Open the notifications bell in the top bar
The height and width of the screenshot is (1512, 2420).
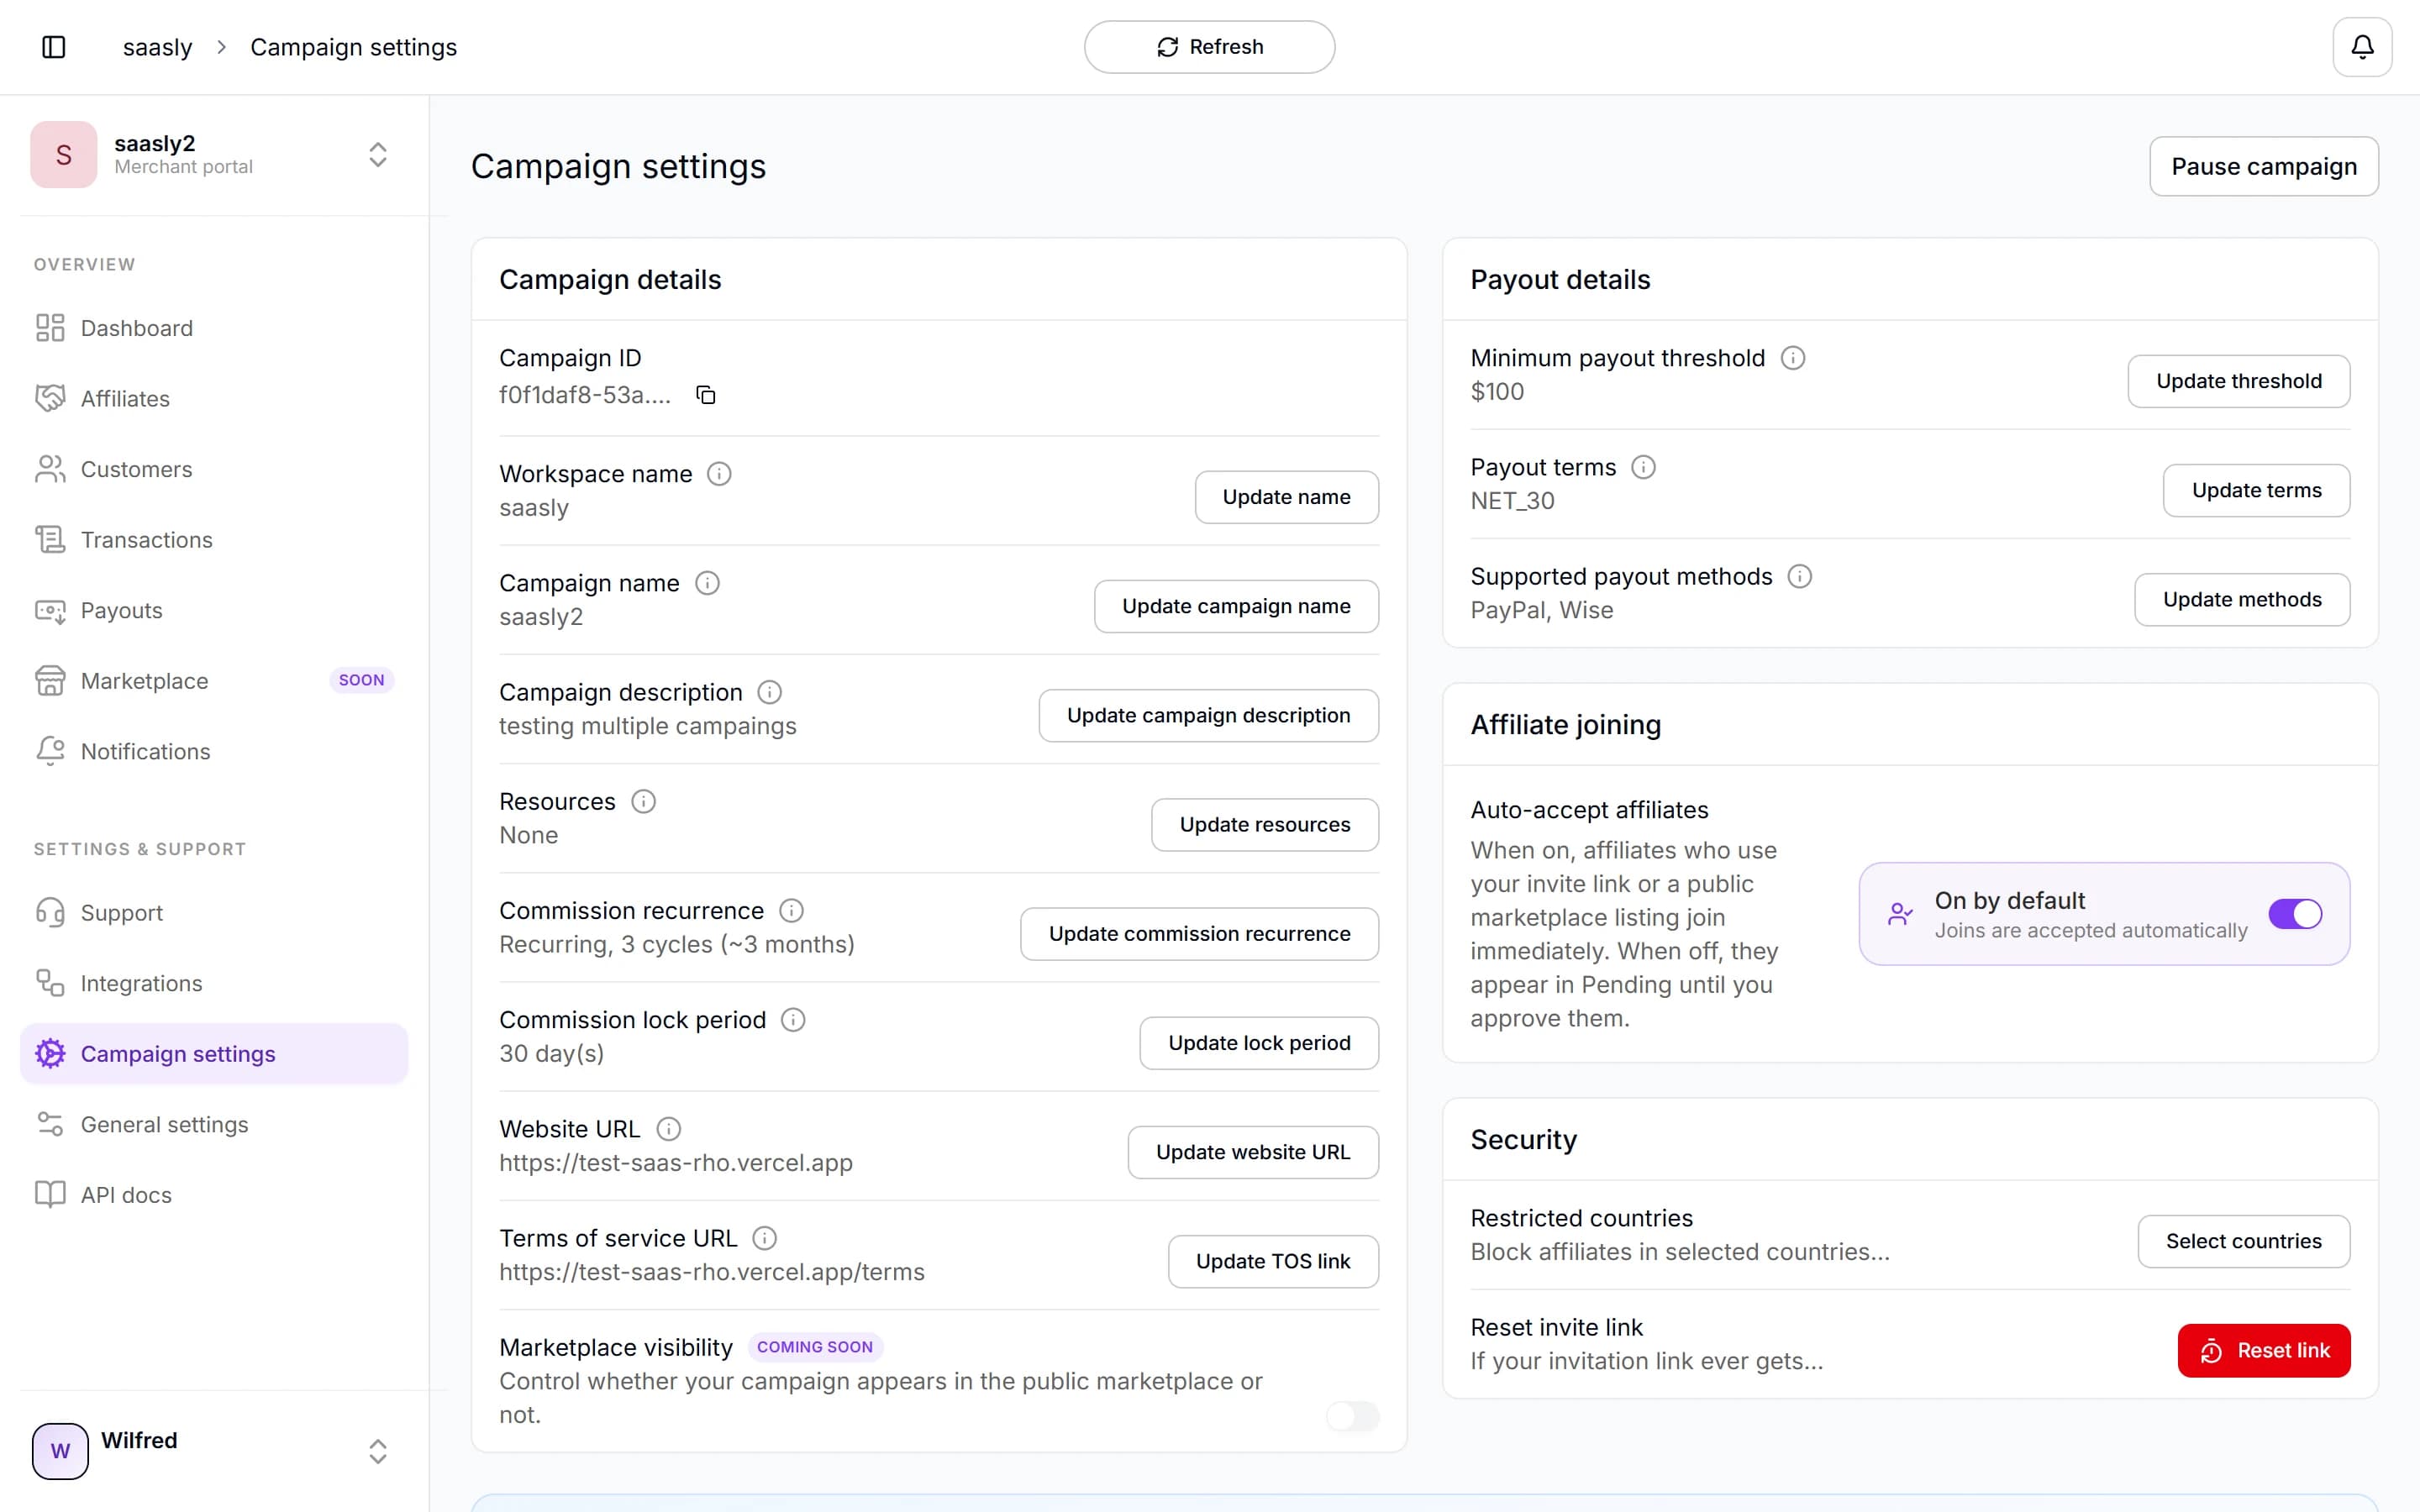click(2362, 47)
